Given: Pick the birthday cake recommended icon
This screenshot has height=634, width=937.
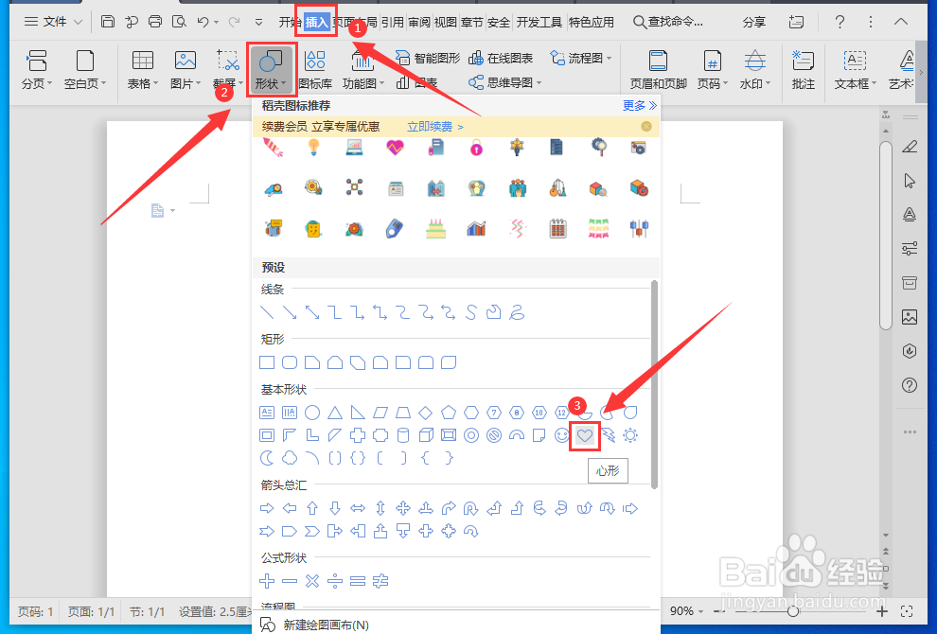Looking at the screenshot, I should [x=435, y=228].
